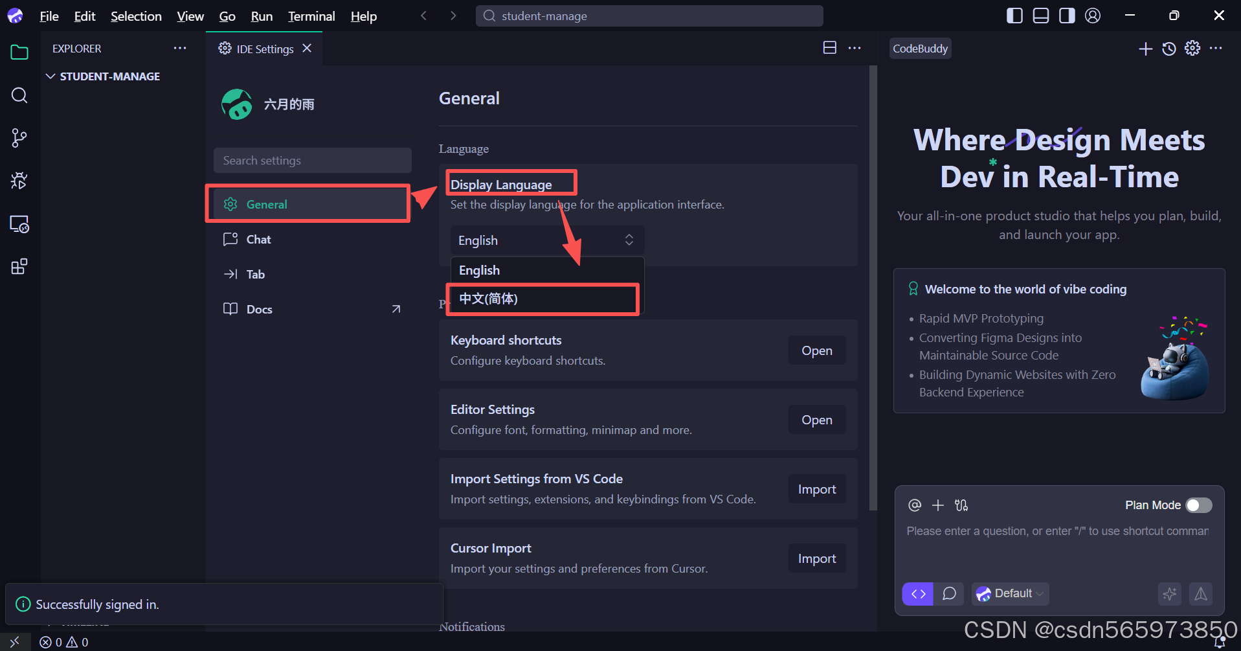Open the Run and Debug view
Viewport: 1241px width, 651px height.
click(19, 181)
